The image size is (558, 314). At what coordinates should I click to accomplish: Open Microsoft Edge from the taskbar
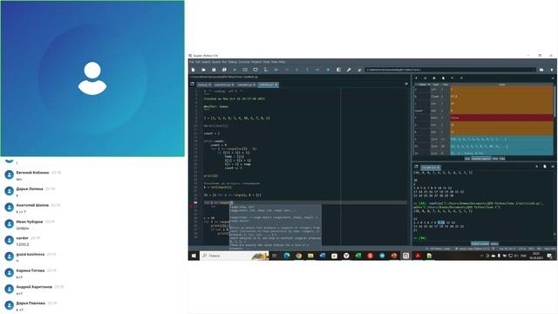pos(287,256)
